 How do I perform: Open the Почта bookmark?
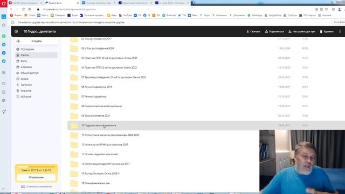pyautogui.click(x=30, y=16)
